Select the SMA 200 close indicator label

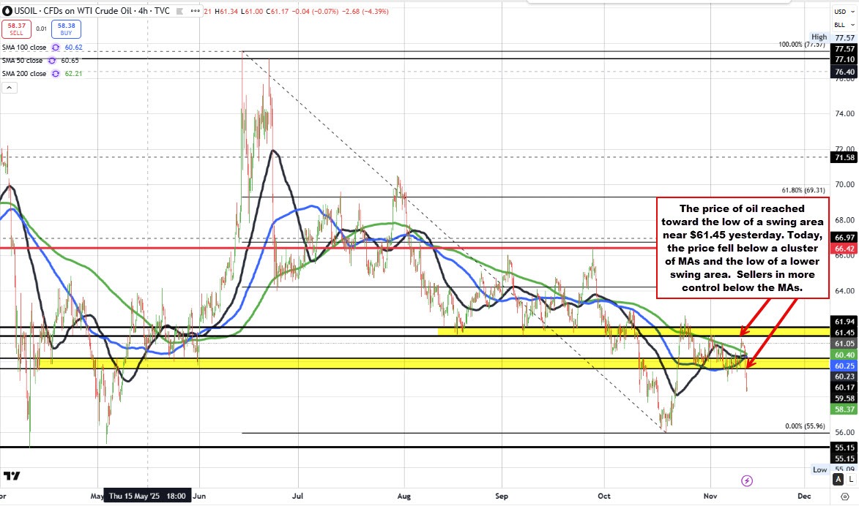[x=25, y=74]
